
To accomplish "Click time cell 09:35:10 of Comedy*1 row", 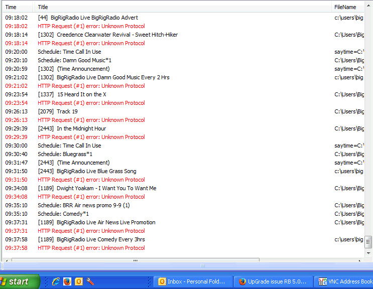I will tap(17, 214).
